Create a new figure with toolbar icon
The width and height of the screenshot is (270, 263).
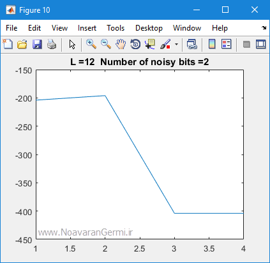coord(8,45)
